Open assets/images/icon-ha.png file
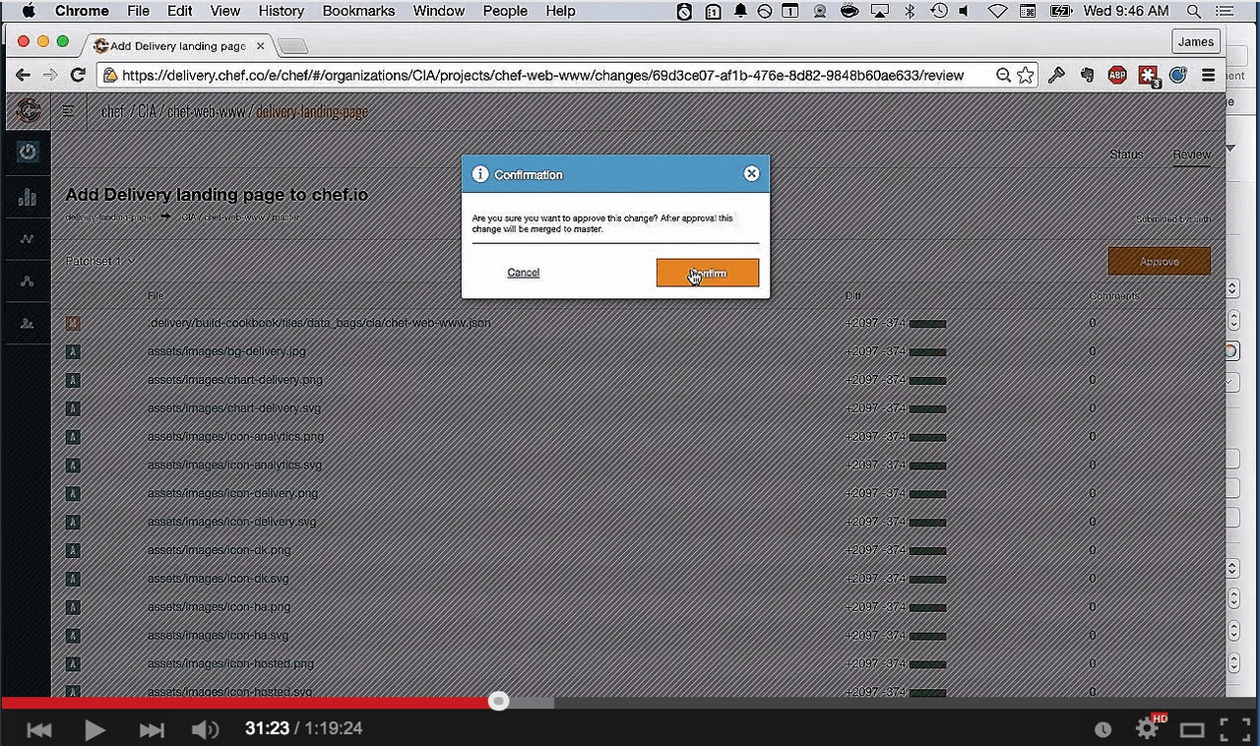The width and height of the screenshot is (1260, 746). point(219,607)
